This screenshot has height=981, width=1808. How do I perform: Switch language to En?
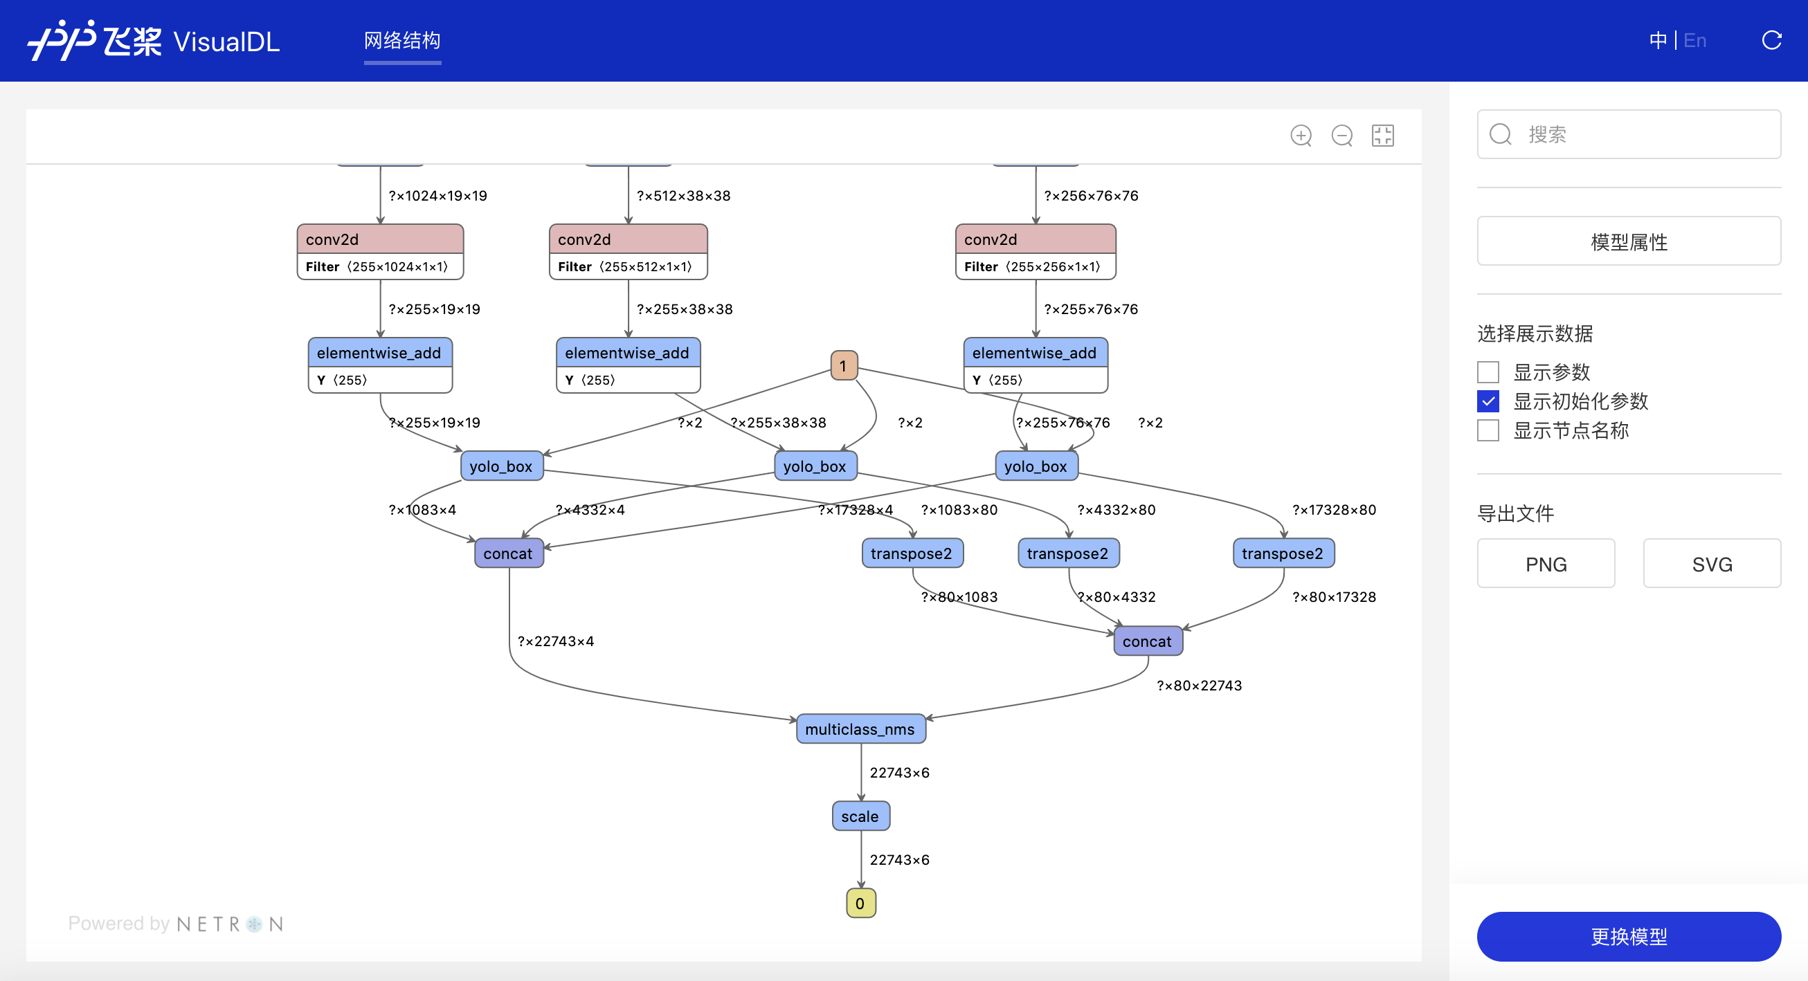tap(1694, 41)
